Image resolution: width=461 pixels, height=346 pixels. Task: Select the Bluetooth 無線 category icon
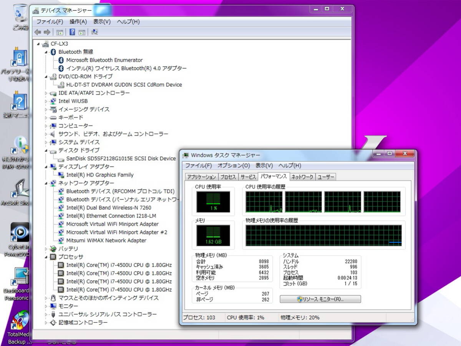point(53,52)
